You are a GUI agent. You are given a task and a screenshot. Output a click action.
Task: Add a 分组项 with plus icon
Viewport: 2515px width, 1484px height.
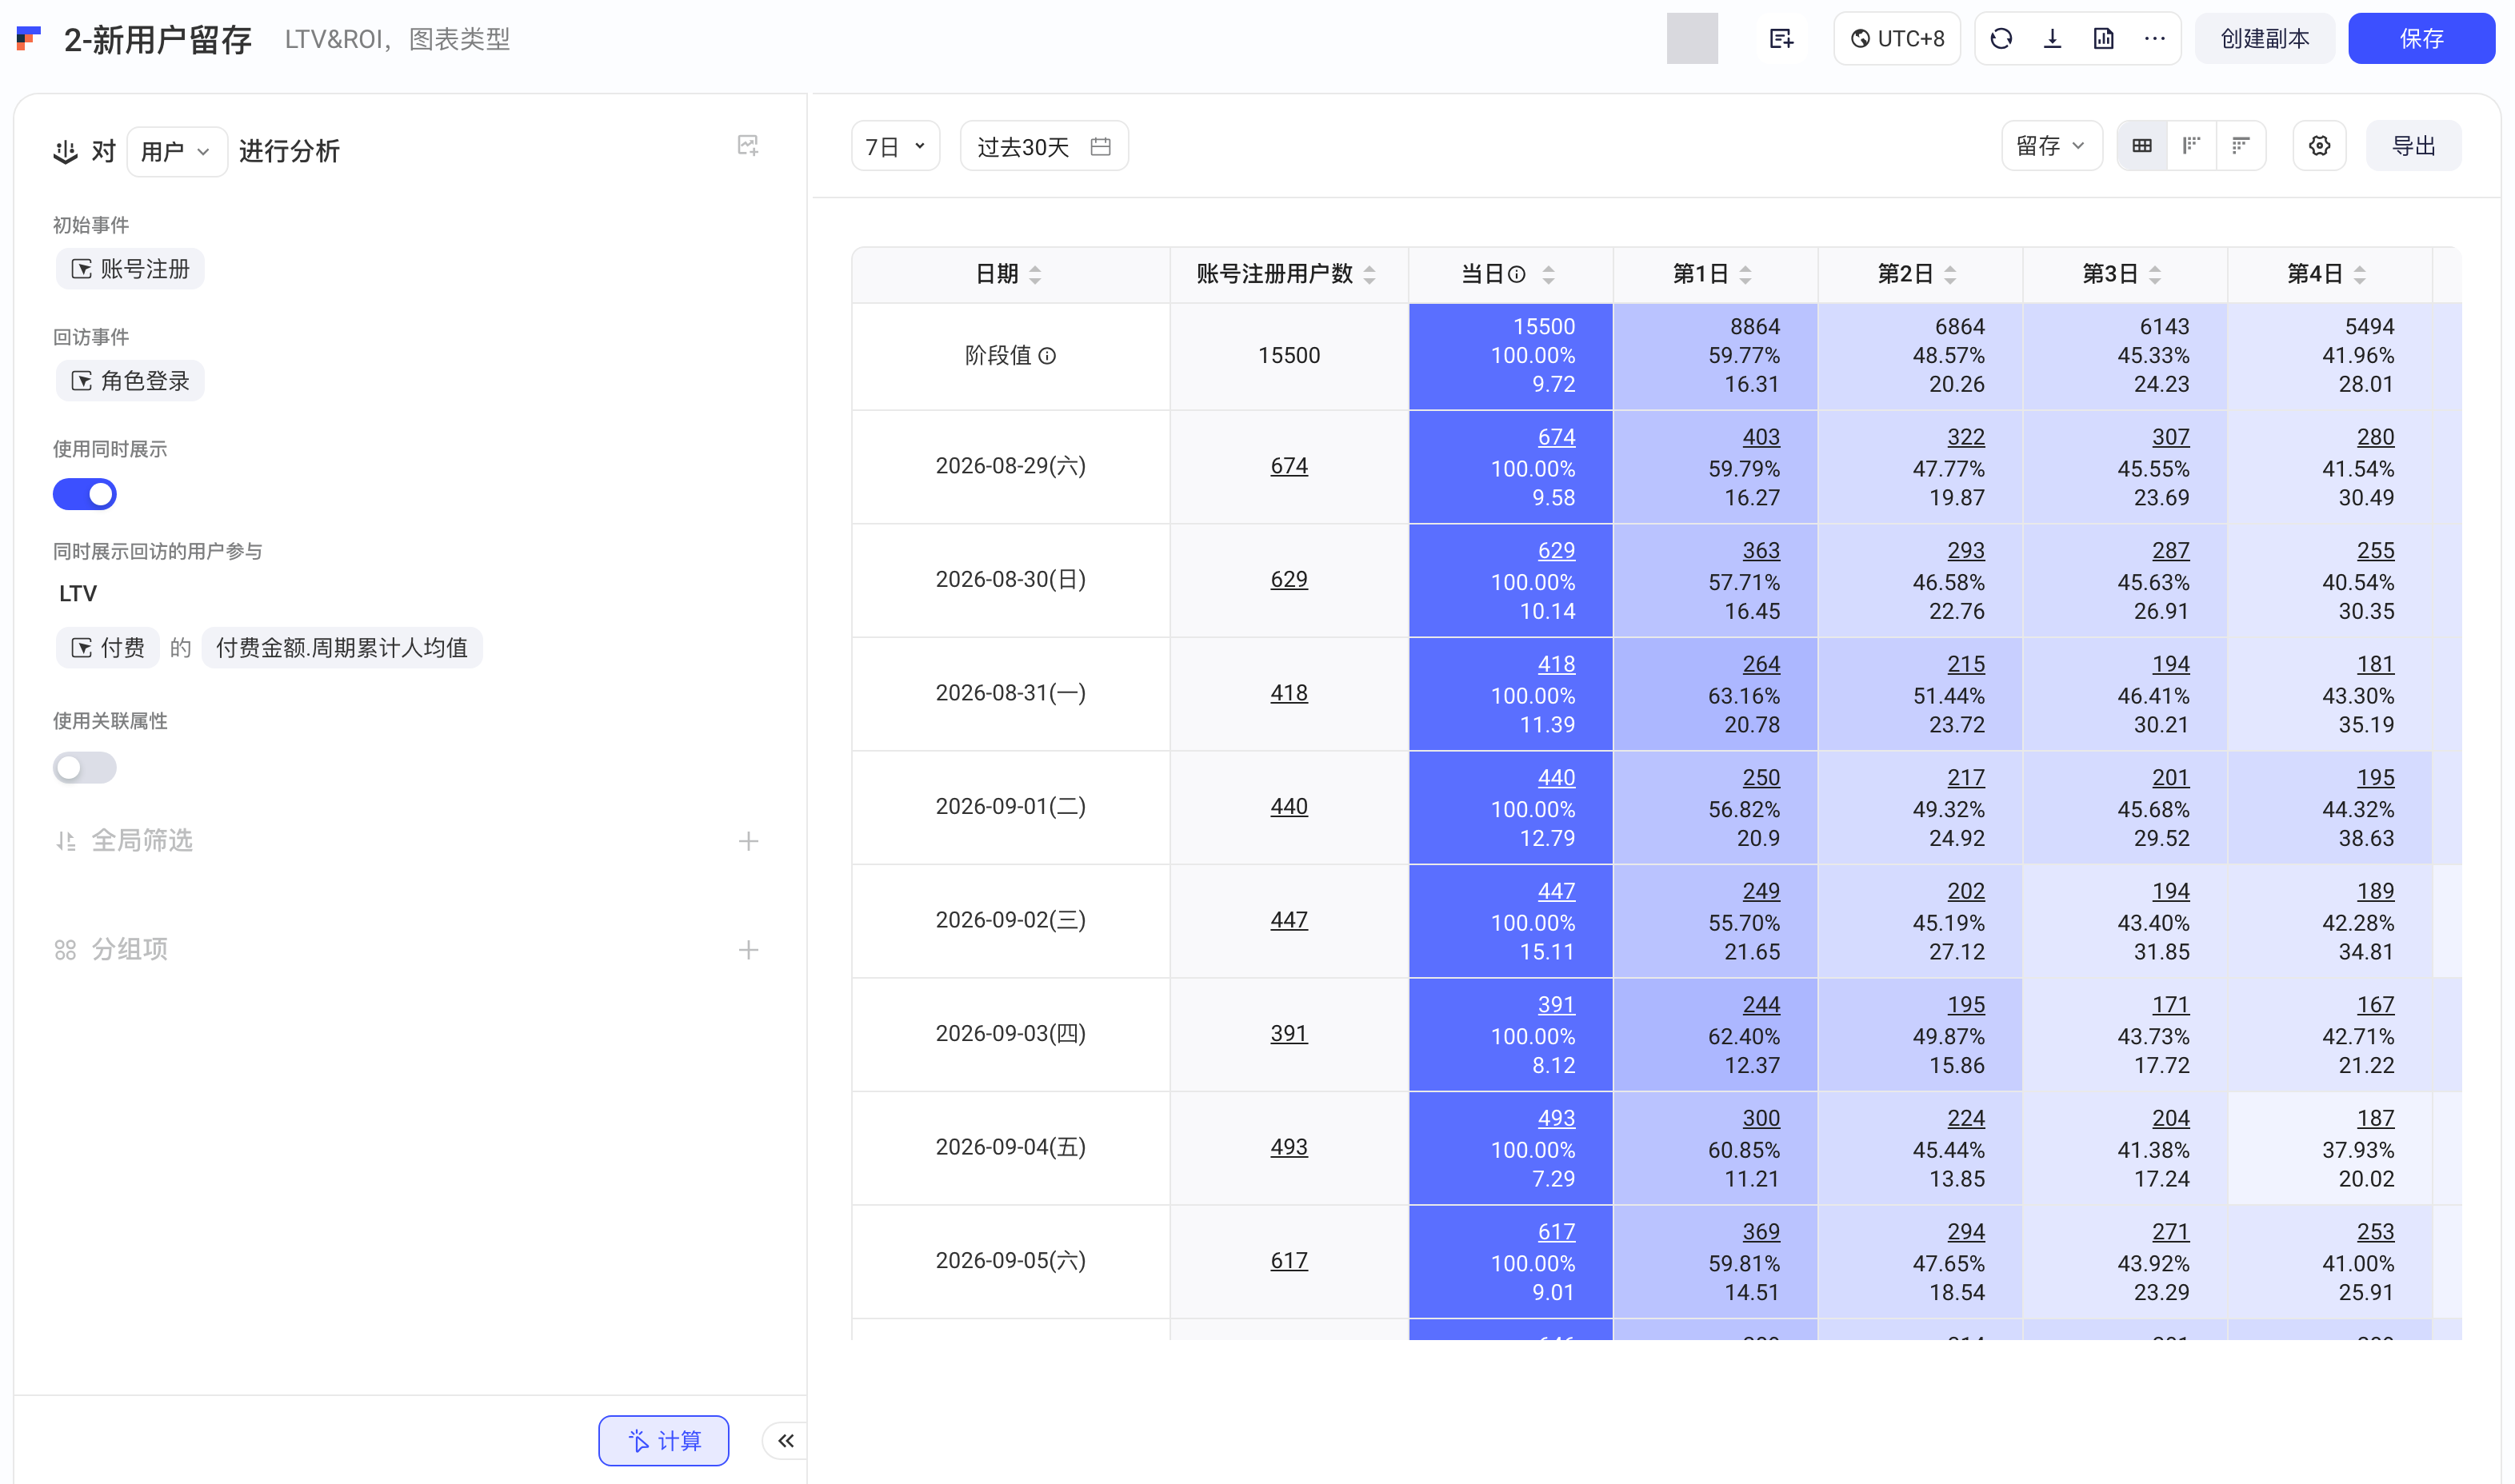coord(748,950)
